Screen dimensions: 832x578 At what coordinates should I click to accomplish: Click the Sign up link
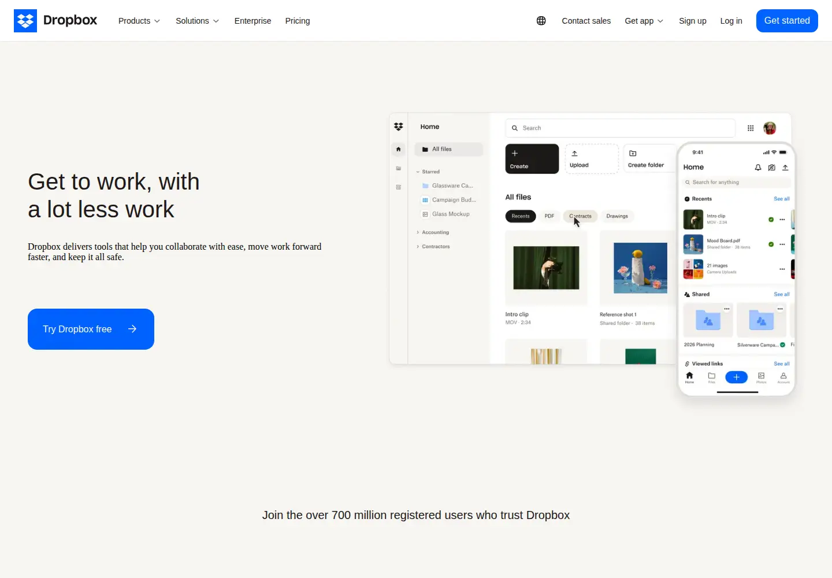point(693,21)
